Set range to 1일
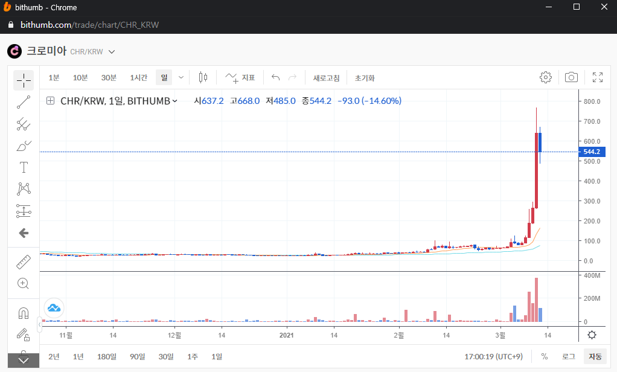This screenshot has height=372, width=617. click(216, 357)
